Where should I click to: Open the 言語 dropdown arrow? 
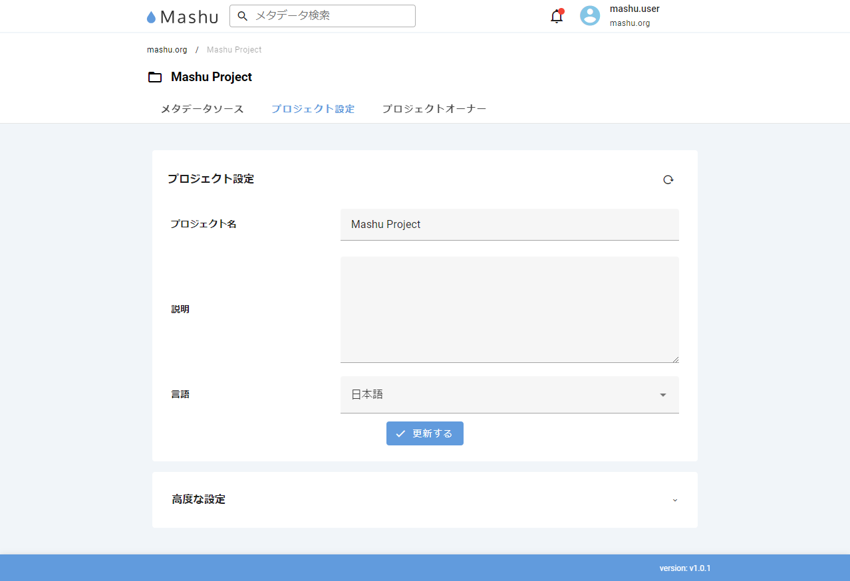coord(662,395)
